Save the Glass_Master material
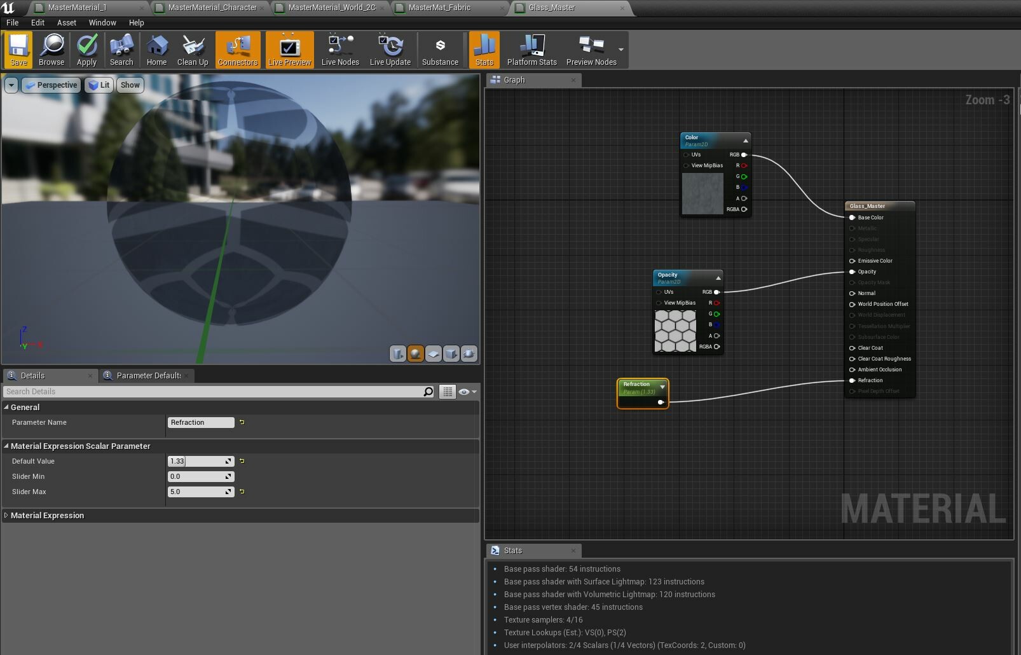 click(x=18, y=50)
